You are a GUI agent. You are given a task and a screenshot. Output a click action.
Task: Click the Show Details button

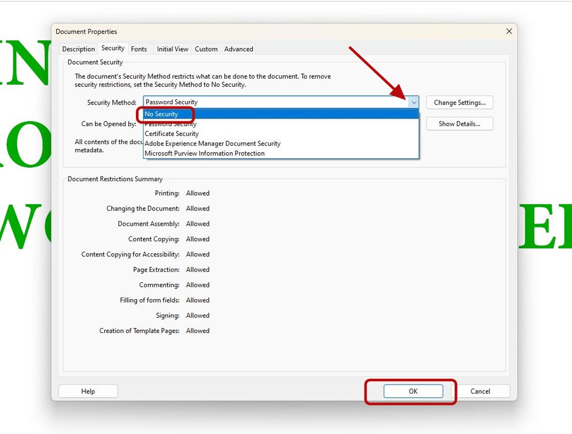[x=460, y=124]
